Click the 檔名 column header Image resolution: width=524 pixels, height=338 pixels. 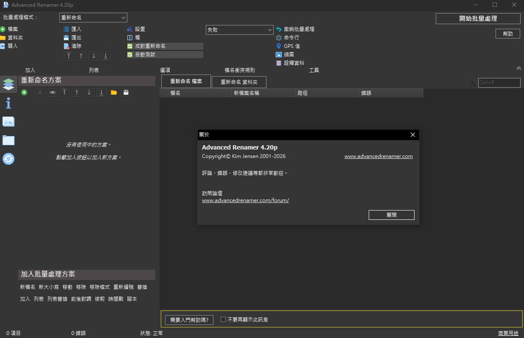[x=200, y=93]
